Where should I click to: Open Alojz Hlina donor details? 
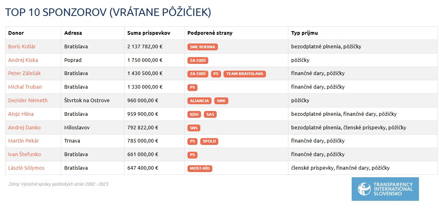coord(21,114)
